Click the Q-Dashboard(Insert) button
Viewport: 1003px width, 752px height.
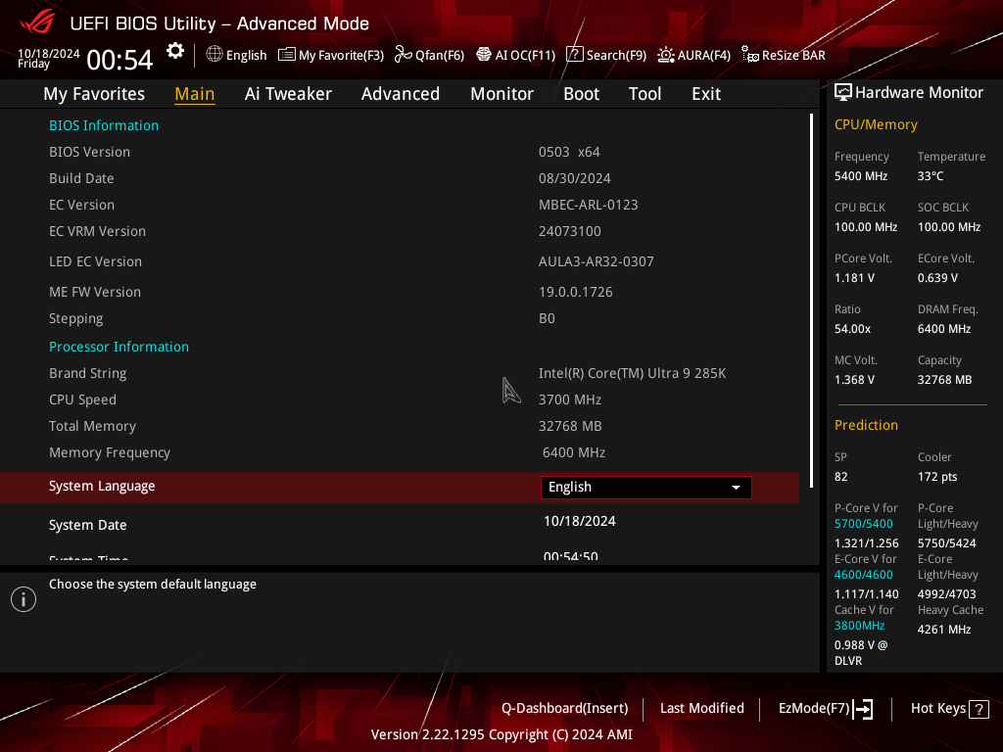coord(565,709)
